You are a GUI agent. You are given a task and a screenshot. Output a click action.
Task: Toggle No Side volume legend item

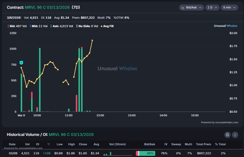87,26
